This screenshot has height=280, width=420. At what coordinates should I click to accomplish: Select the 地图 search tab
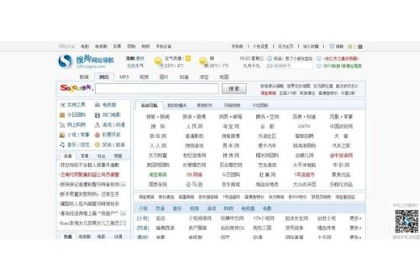[224, 77]
